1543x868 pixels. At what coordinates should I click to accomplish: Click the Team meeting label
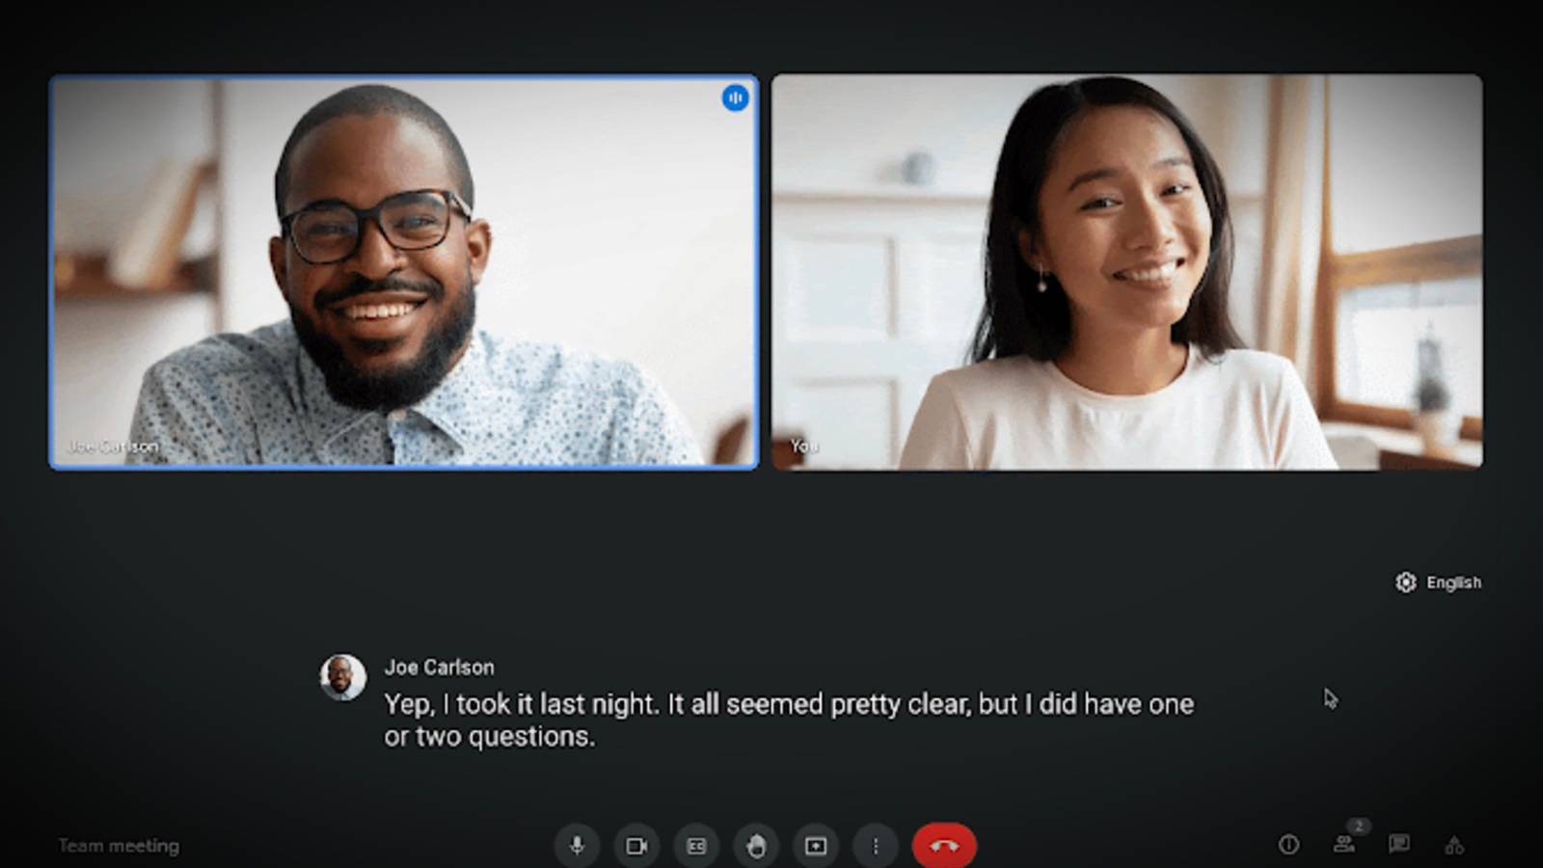click(116, 846)
